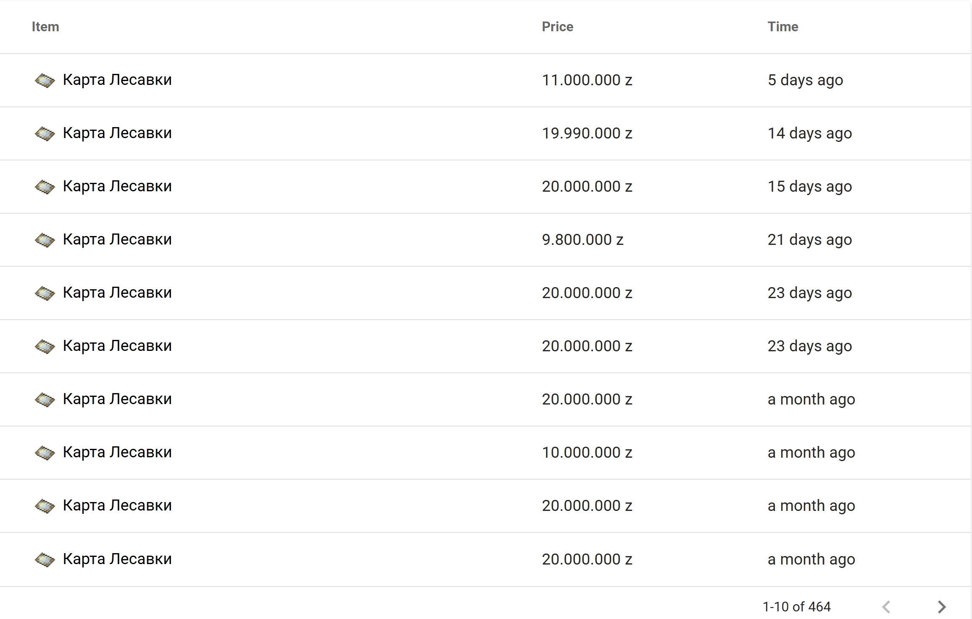Screen dimensions: 972x619
Task: Click card icon in 10.000.000 z row
Action: coord(45,453)
